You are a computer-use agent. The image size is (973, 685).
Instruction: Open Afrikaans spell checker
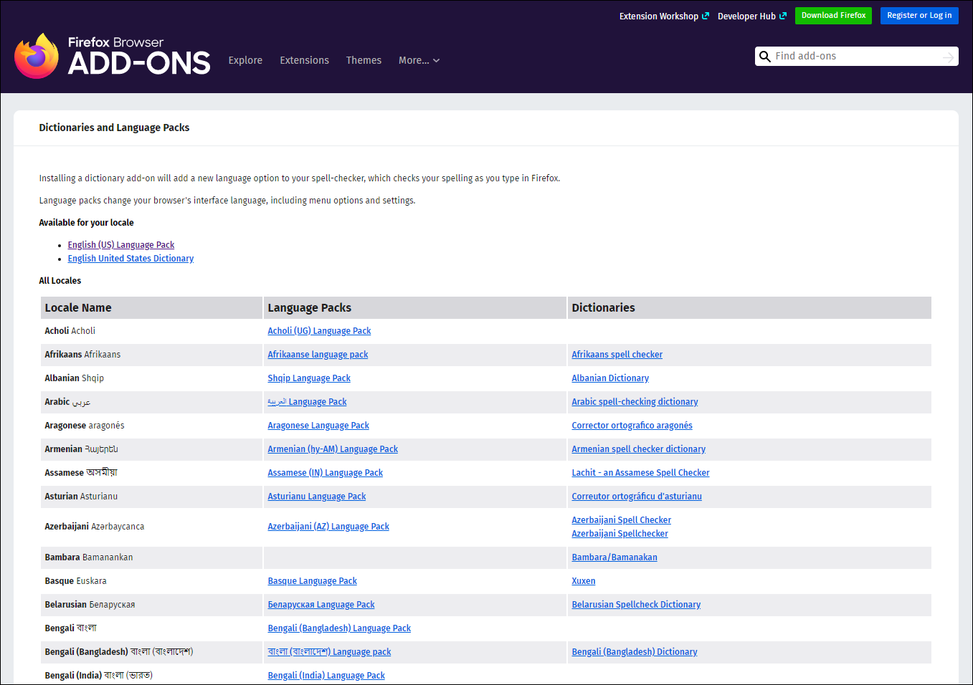click(617, 355)
